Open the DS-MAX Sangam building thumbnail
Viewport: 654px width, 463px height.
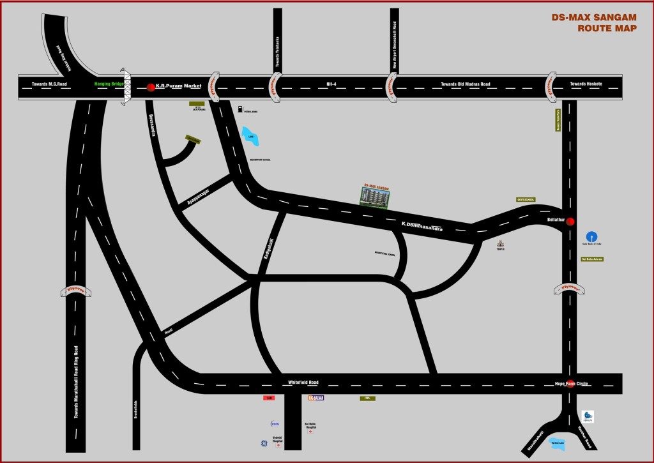[376, 197]
